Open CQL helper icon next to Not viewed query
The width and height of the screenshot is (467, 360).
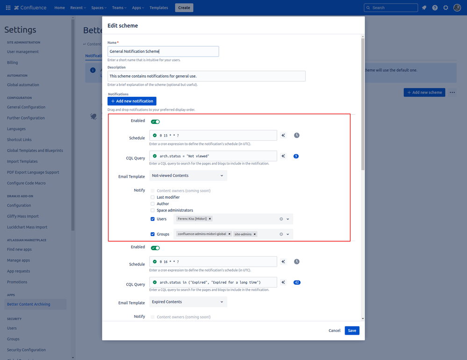(x=283, y=156)
